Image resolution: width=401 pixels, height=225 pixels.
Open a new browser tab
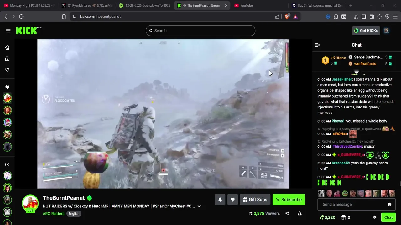pyautogui.click(x=351, y=5)
